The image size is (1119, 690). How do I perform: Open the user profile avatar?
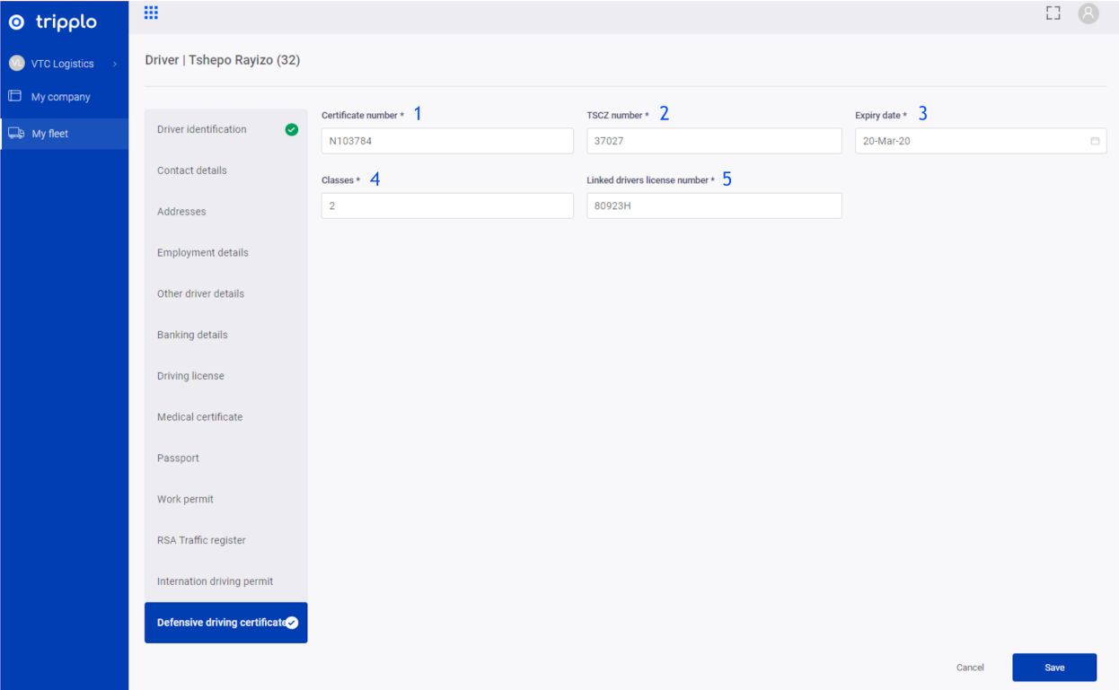coord(1088,13)
